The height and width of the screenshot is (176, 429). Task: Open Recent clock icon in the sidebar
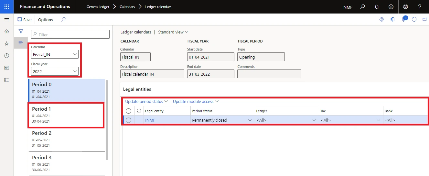pos(6,56)
